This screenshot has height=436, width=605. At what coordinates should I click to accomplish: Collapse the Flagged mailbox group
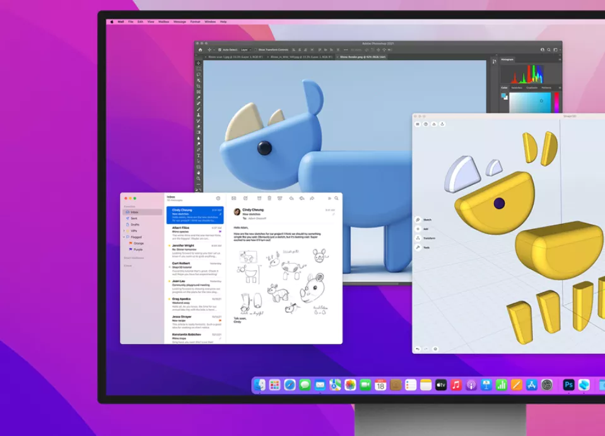click(124, 237)
